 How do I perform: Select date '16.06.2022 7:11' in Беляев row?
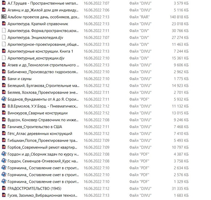click(x=96, y=92)
